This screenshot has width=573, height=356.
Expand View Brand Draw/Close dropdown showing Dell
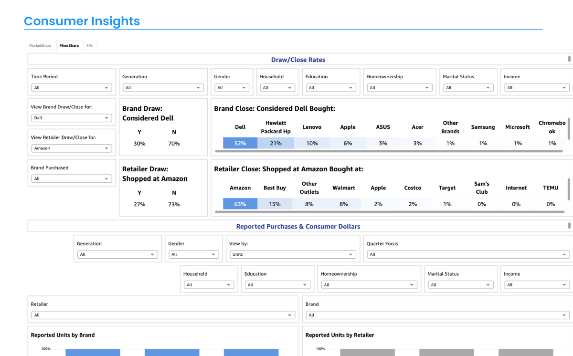[x=72, y=118]
